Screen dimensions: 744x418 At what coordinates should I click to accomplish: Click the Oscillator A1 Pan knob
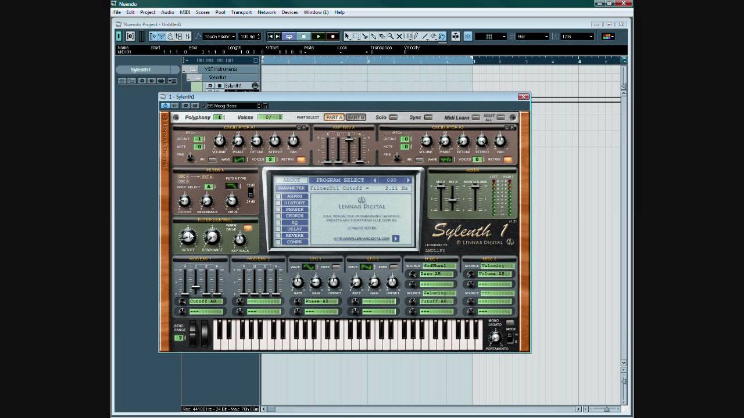tap(294, 141)
